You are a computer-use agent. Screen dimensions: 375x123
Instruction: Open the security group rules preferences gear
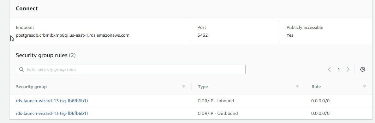363,69
